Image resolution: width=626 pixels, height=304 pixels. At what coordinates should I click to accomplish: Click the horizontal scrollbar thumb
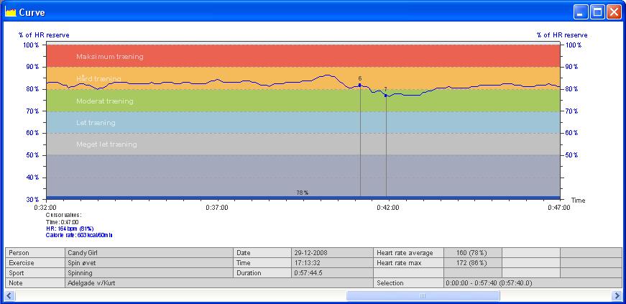pyautogui.click(x=423, y=295)
